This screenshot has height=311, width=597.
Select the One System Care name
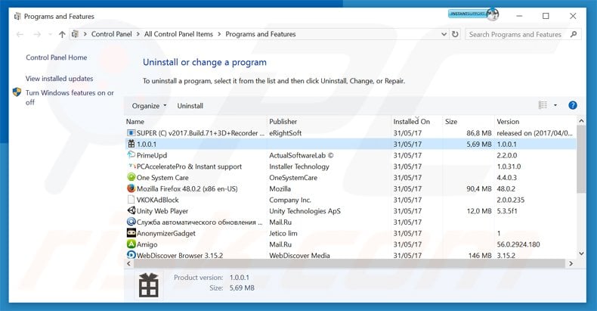(x=162, y=178)
